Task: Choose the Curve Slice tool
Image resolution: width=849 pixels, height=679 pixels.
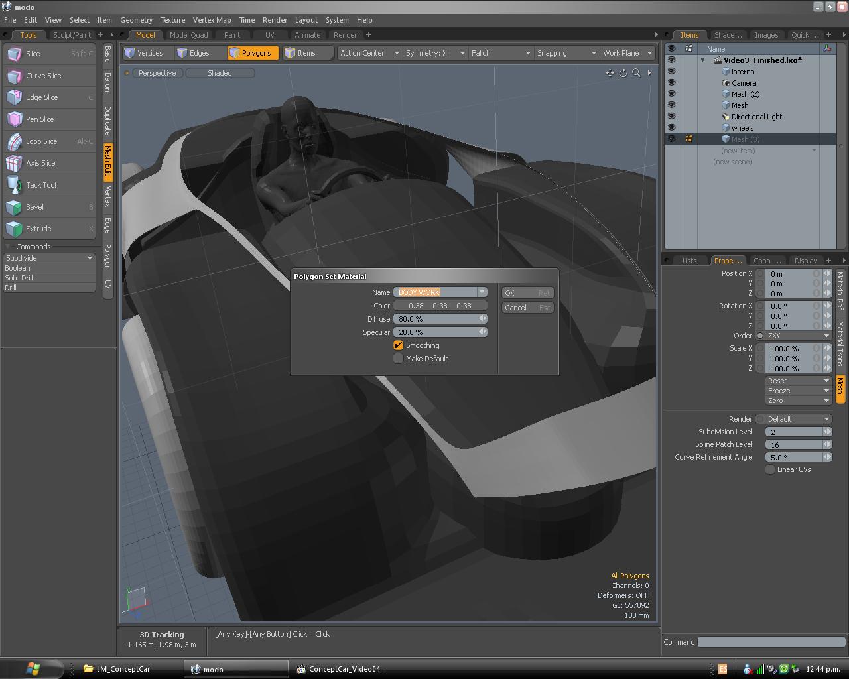Action: (x=43, y=76)
